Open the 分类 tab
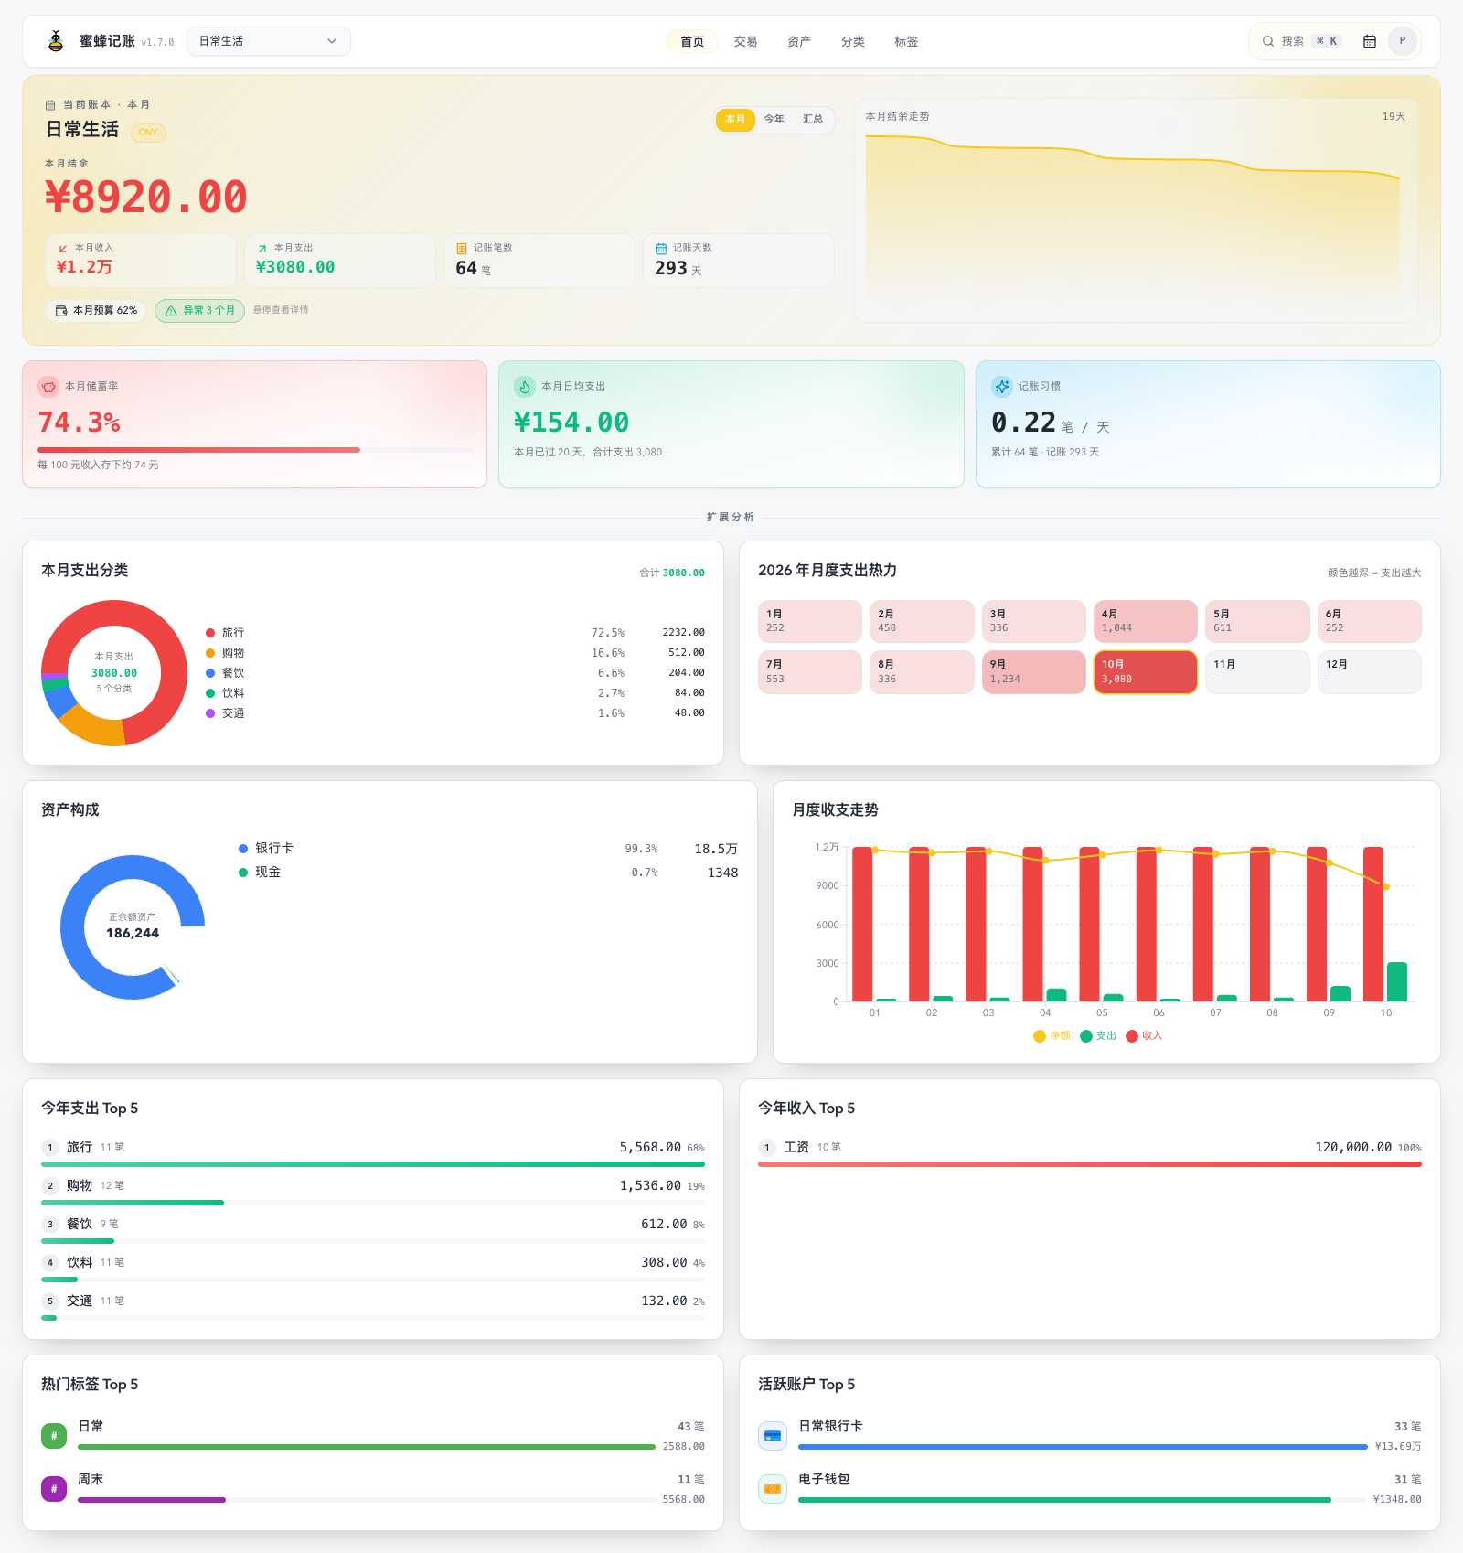This screenshot has width=1463, height=1553. 853,41
